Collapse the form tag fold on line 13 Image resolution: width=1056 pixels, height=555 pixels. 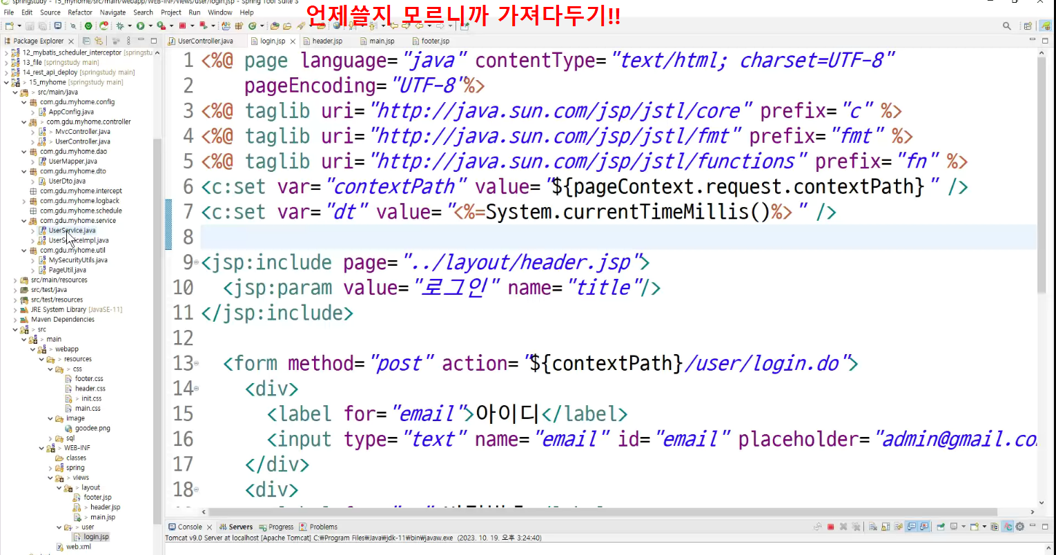click(x=197, y=364)
